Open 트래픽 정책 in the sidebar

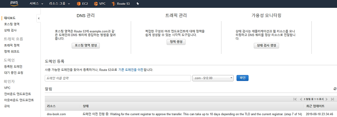12,45
